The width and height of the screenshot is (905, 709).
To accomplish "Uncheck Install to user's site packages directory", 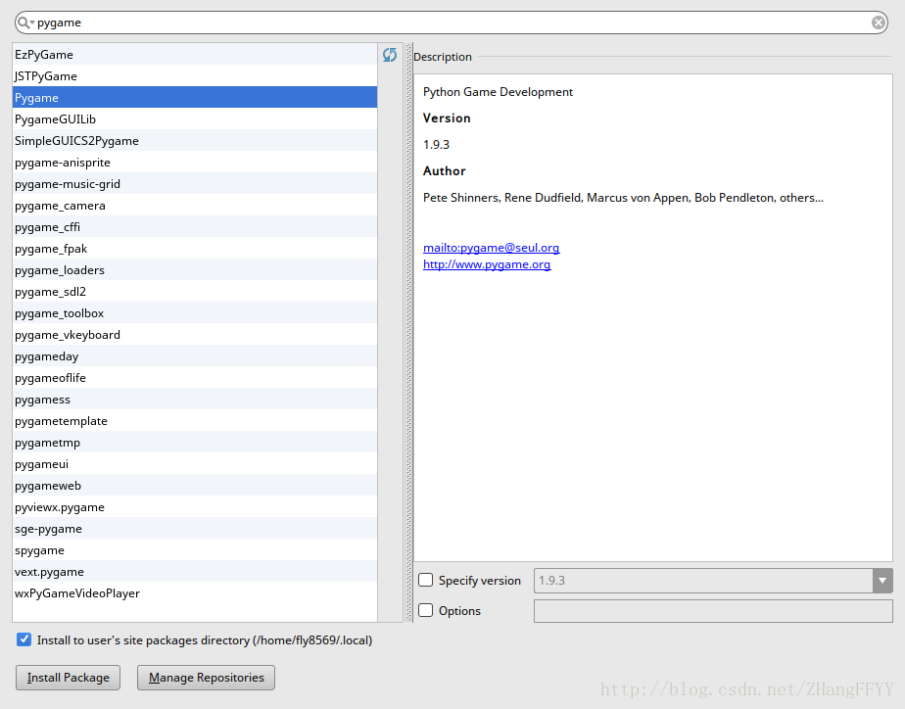I will pos(24,639).
